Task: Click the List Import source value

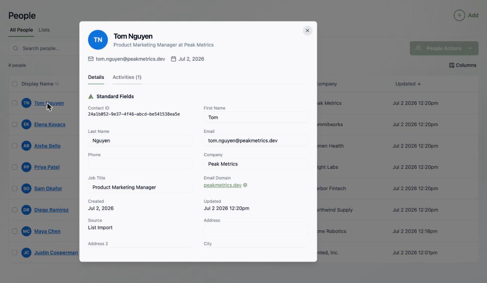Action: pyautogui.click(x=100, y=227)
